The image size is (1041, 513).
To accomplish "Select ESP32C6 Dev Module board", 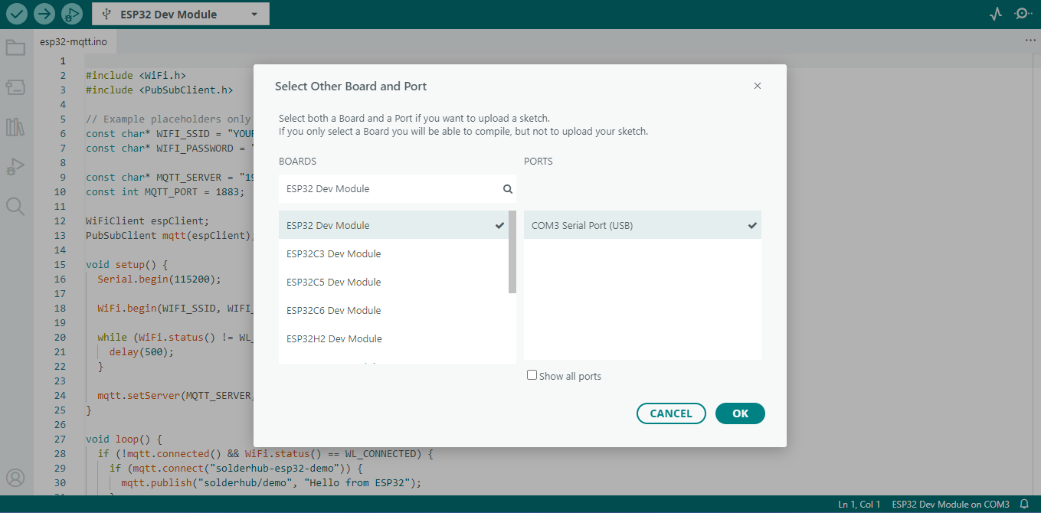I will 394,310.
